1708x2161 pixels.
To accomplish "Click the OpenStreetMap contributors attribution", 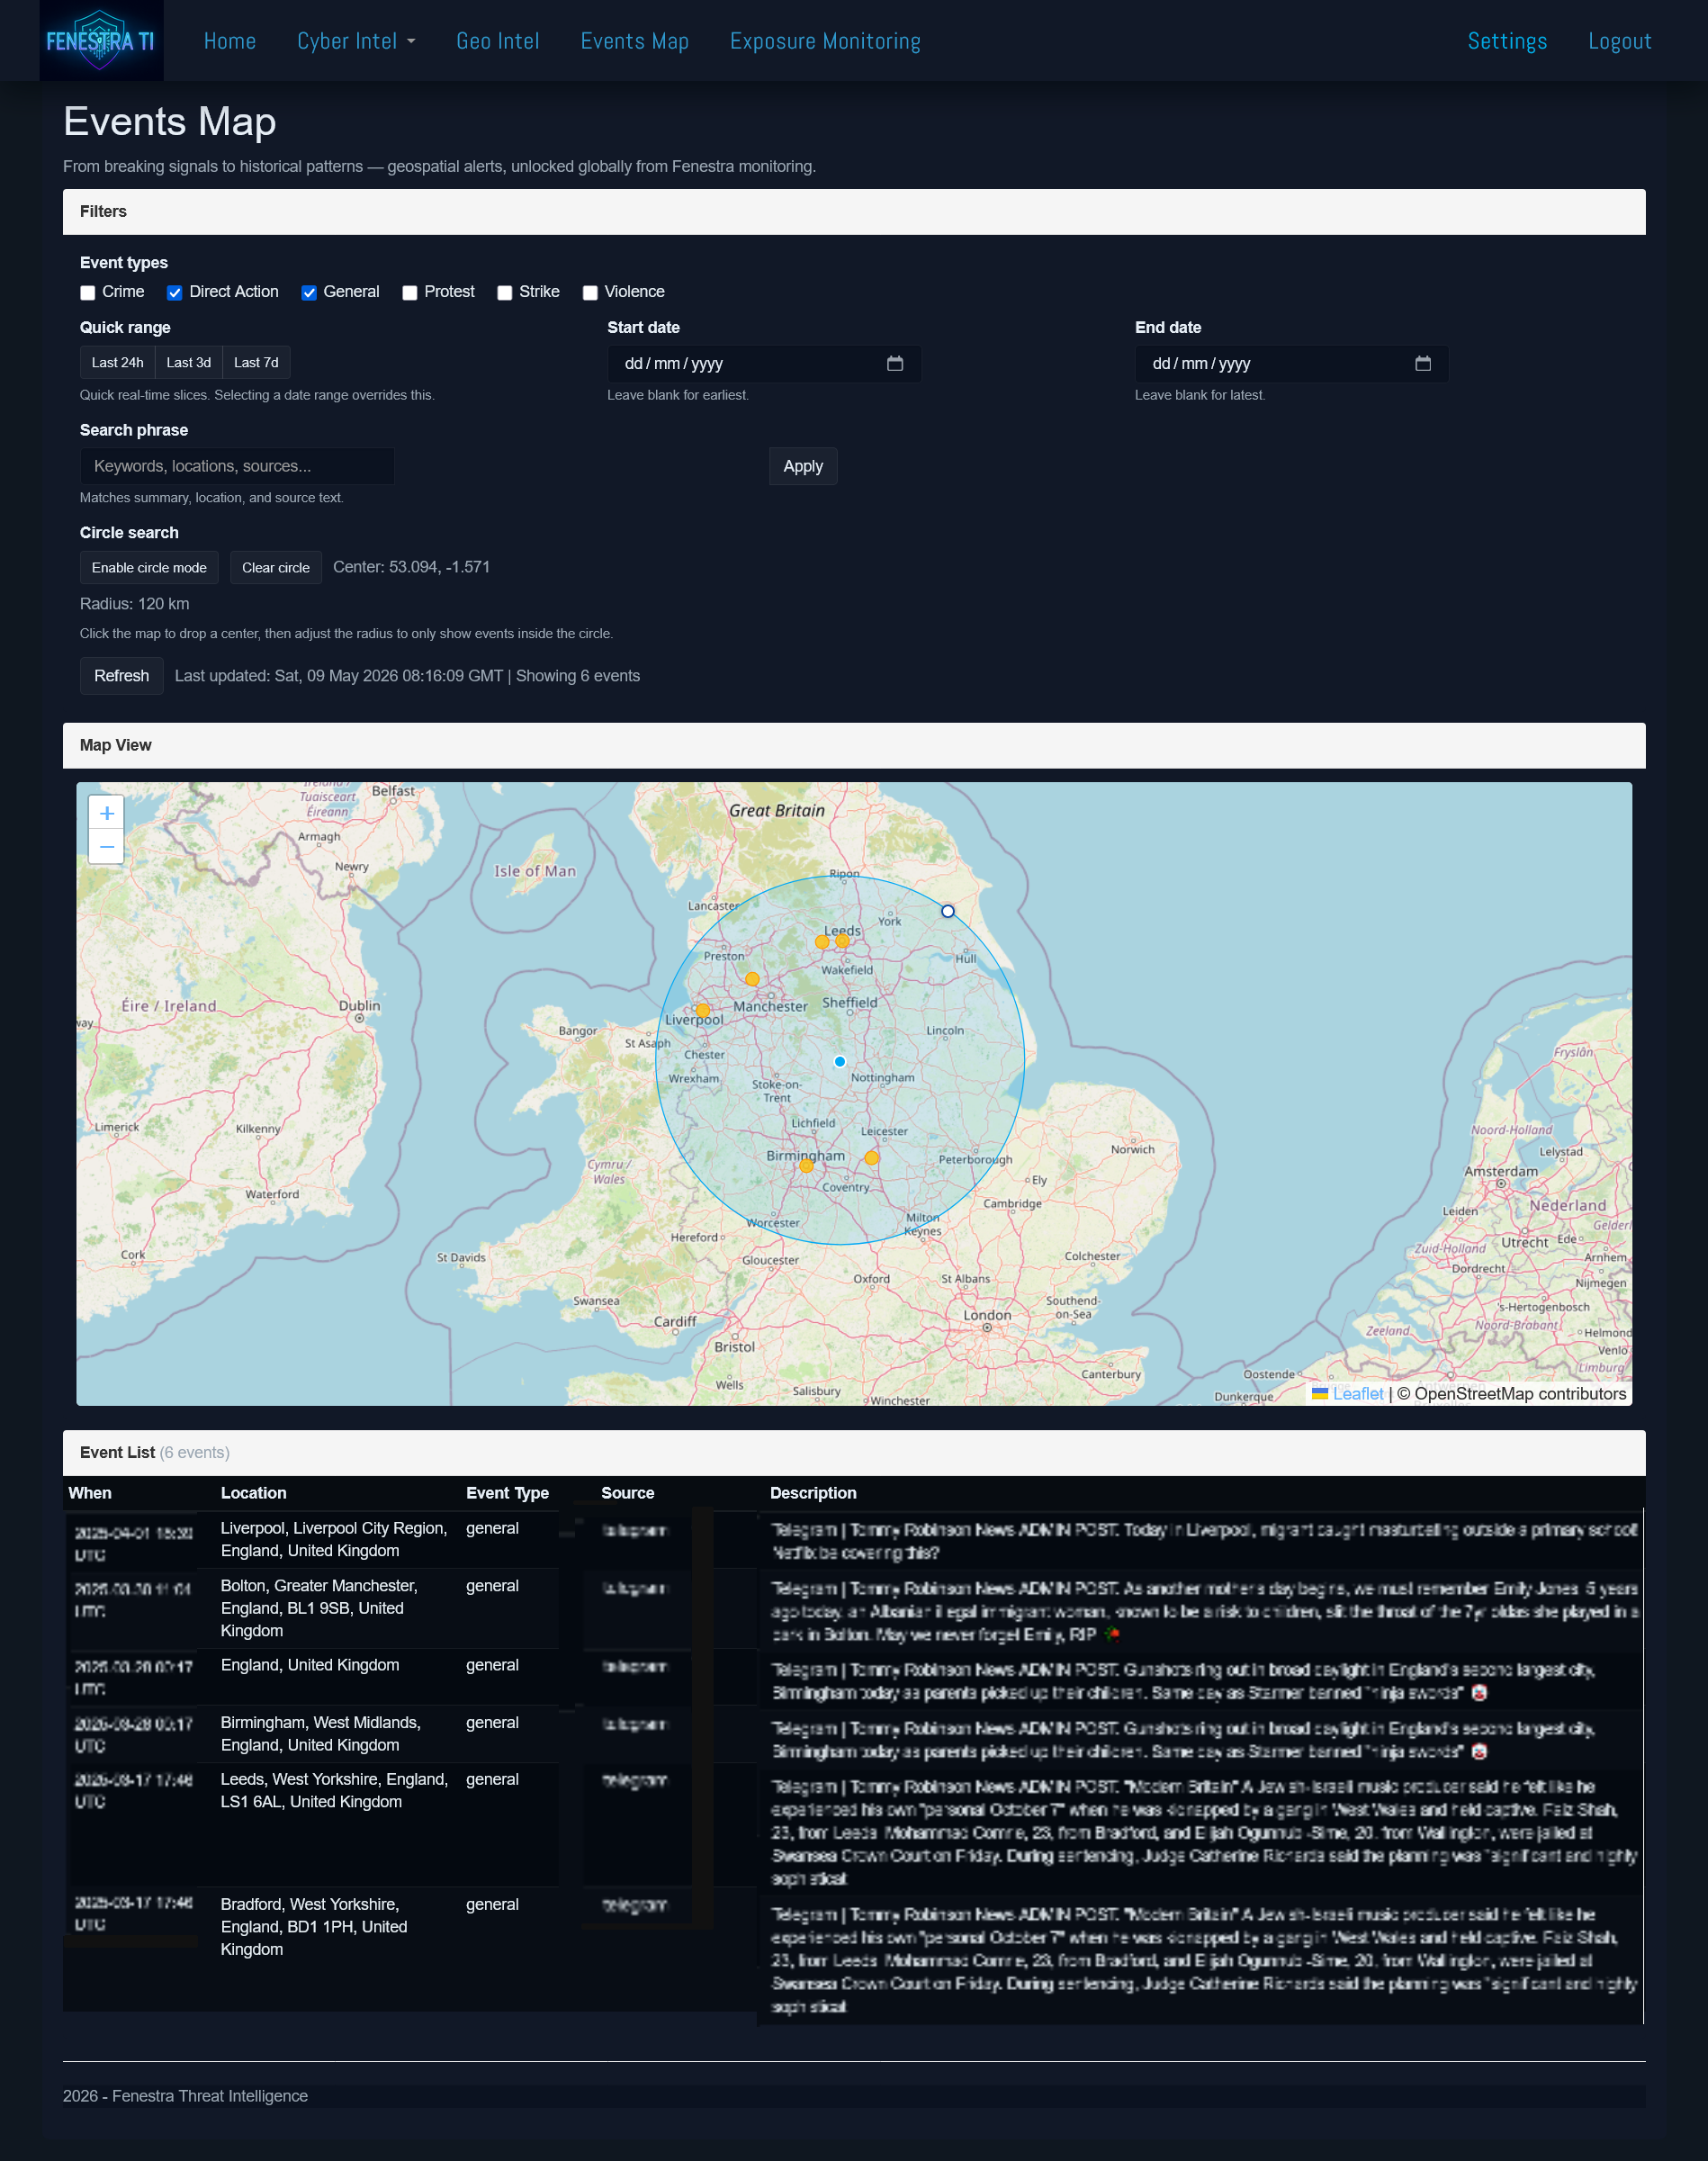I will pos(1511,1394).
